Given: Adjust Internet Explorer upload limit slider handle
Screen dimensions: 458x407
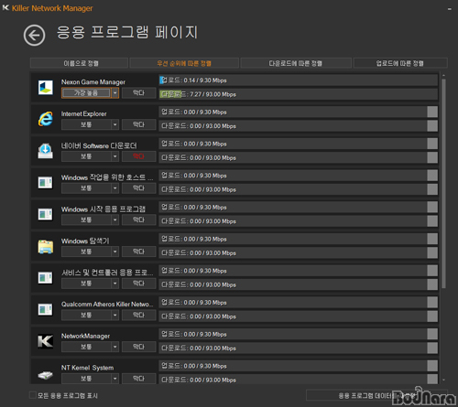Looking at the screenshot, I should (x=432, y=112).
